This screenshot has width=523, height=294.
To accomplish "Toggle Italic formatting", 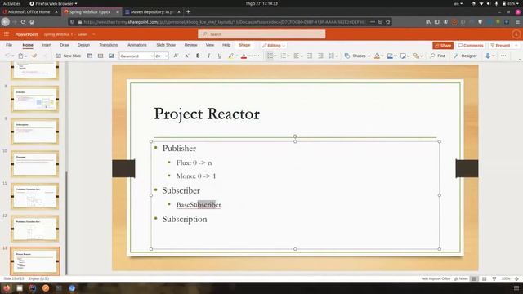I will (209, 56).
